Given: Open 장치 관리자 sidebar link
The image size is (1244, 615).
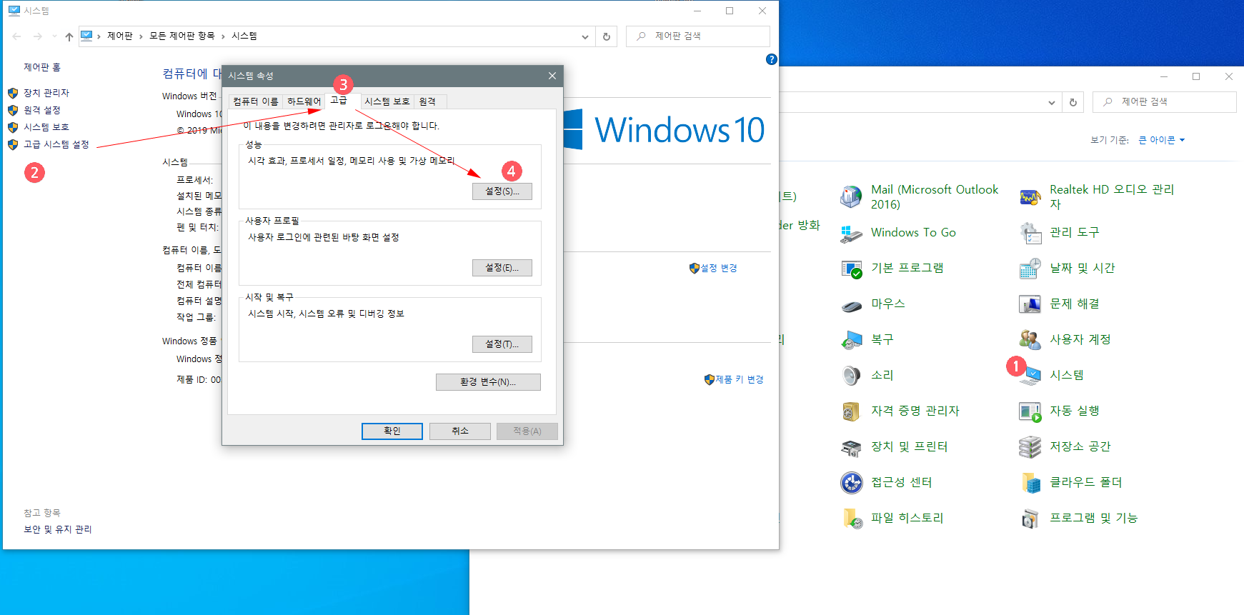Looking at the screenshot, I should 46,93.
